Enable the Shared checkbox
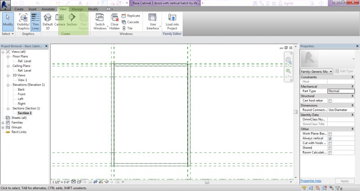Viewport: 360px width, 191px height. (330, 148)
